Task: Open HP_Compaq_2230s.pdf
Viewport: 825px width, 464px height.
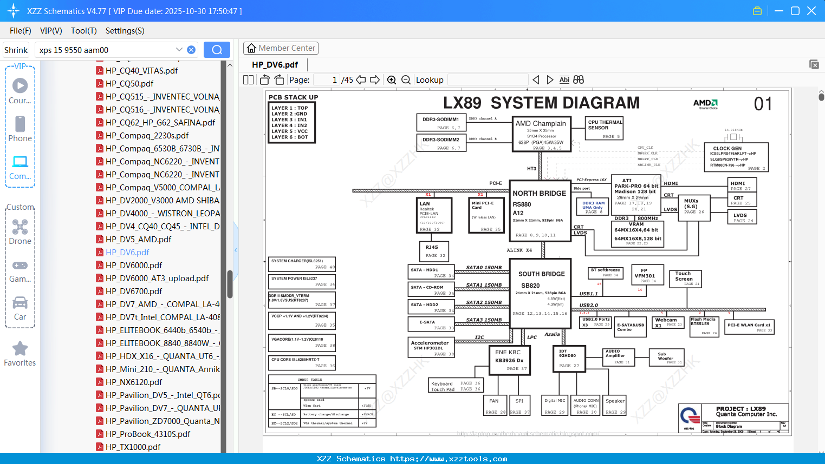Action: point(147,136)
